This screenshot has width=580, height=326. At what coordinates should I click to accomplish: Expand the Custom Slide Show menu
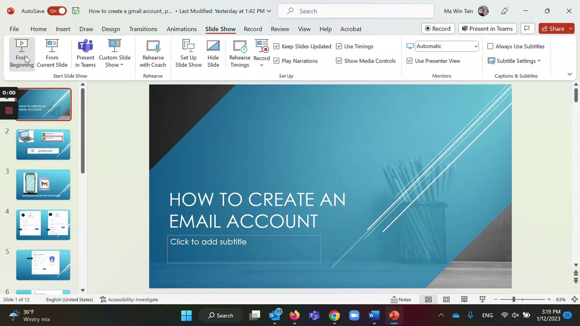click(x=115, y=53)
